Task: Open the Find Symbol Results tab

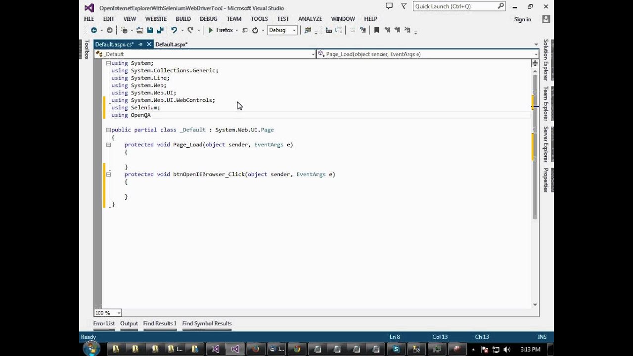Action: pos(207,323)
